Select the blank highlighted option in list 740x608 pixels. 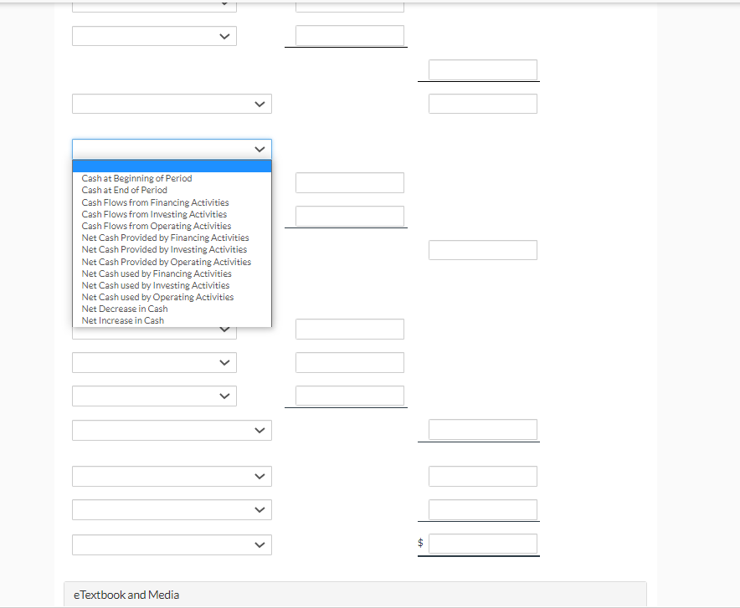[172, 166]
